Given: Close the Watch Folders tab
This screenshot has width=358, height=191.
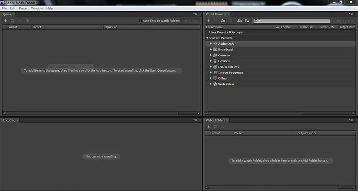Looking at the screenshot, I should pyautogui.click(x=227, y=120).
